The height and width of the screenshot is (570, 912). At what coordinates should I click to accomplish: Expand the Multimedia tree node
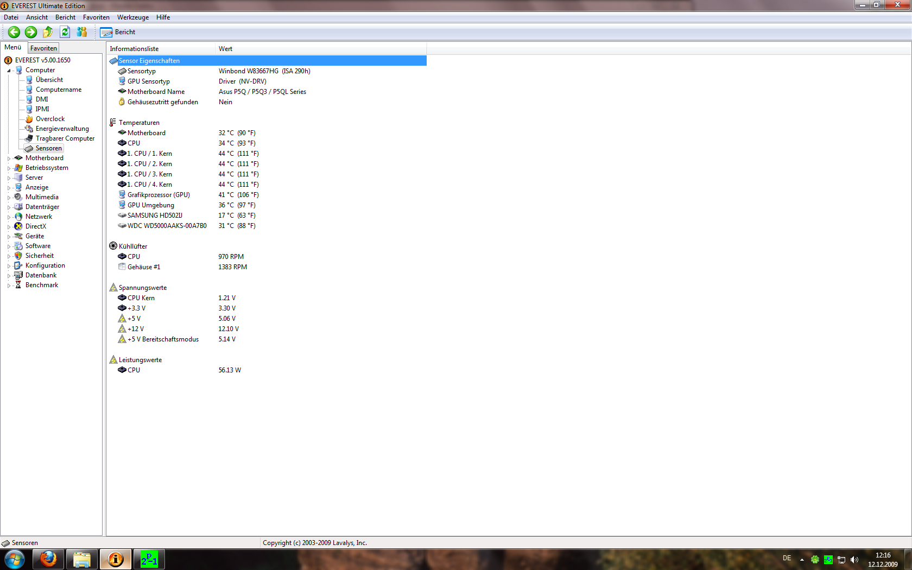tap(9, 198)
